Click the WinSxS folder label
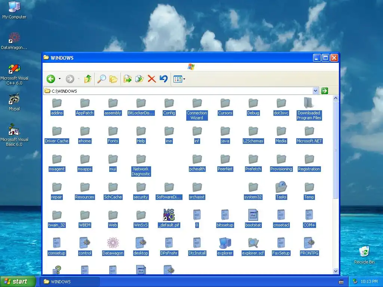The height and width of the screenshot is (287, 383). click(x=141, y=225)
